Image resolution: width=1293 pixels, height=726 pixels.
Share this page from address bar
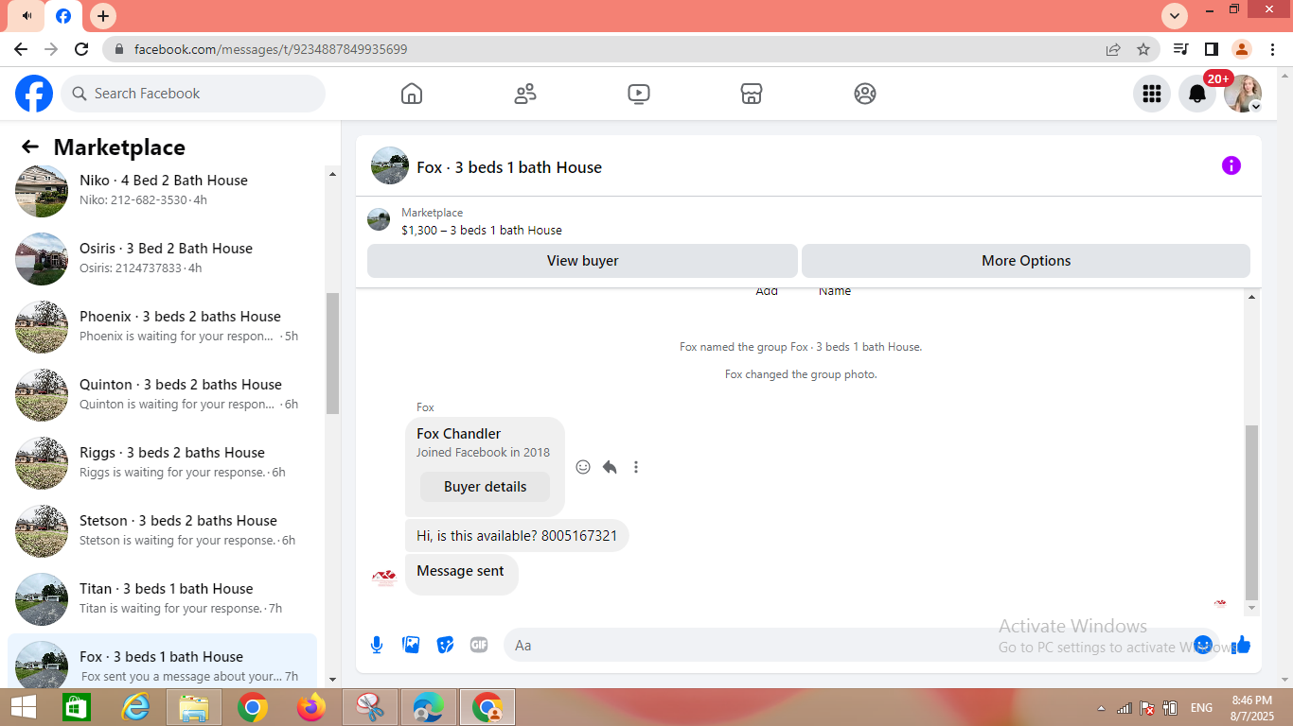click(1113, 49)
